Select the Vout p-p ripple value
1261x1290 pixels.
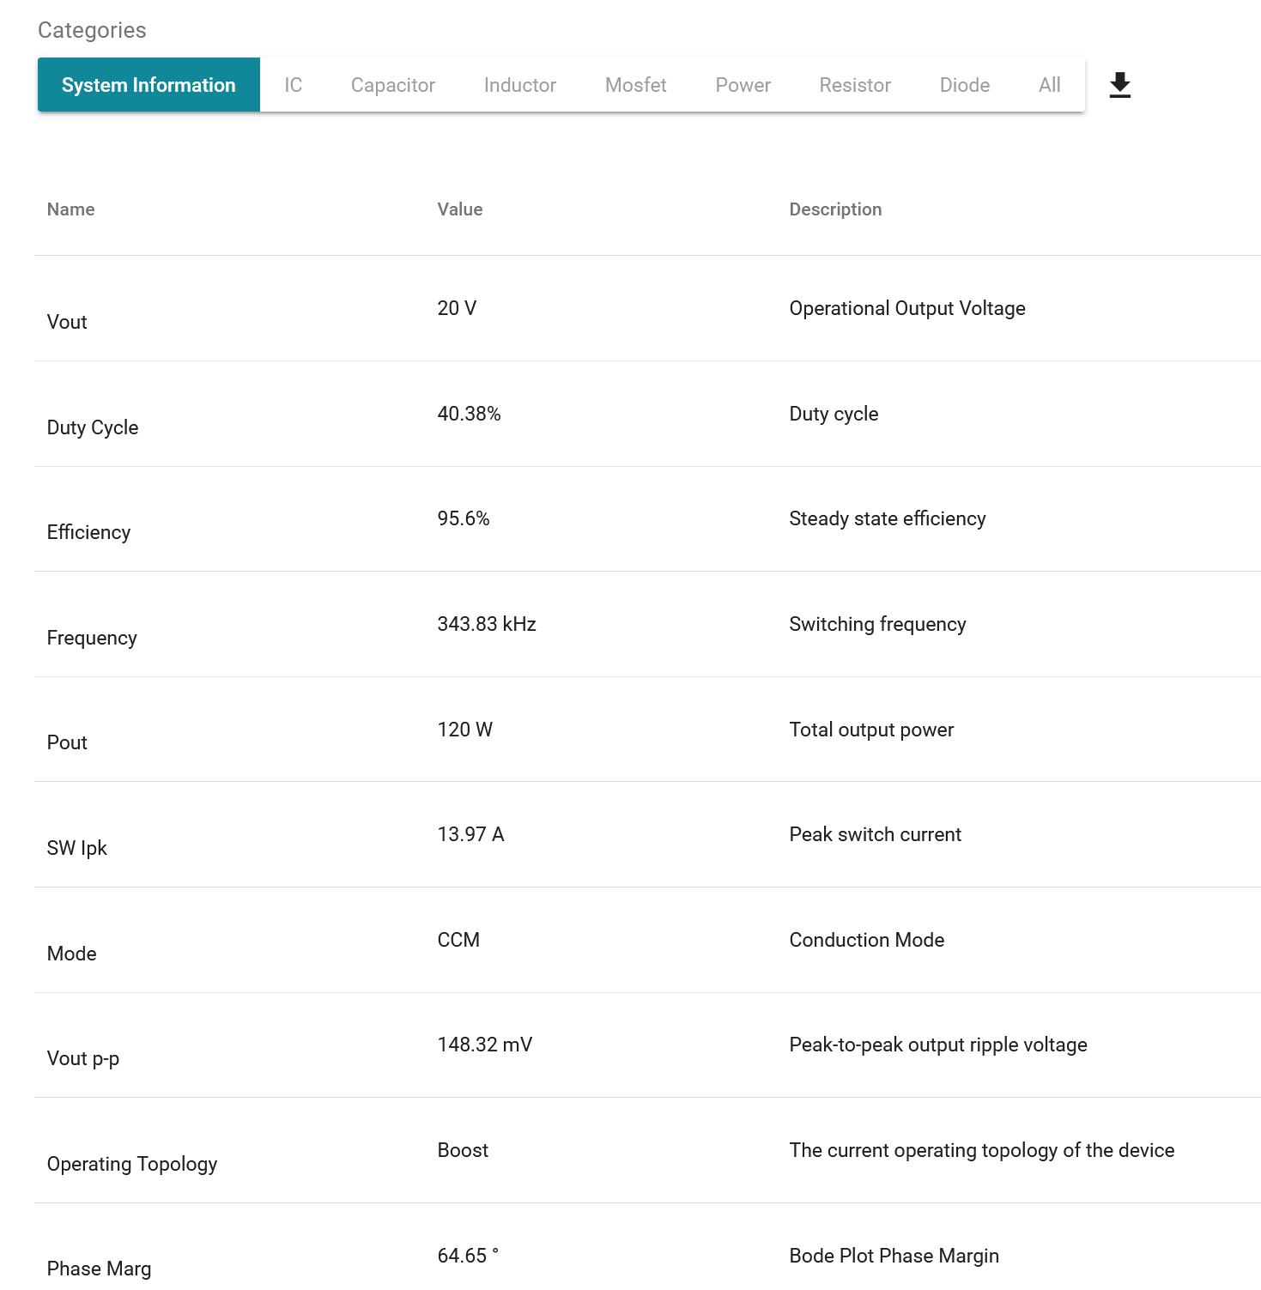pos(484,1045)
